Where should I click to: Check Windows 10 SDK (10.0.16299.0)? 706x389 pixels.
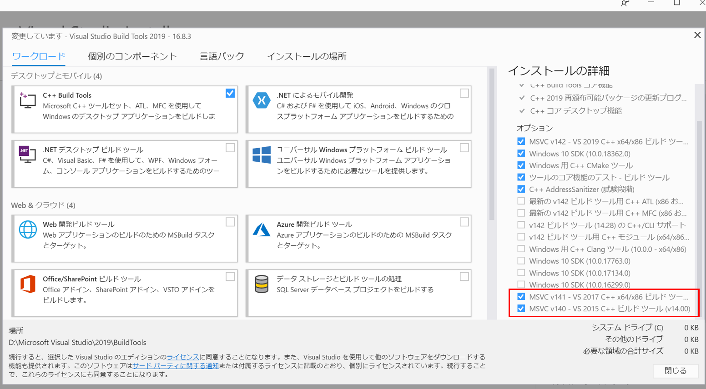coord(521,284)
